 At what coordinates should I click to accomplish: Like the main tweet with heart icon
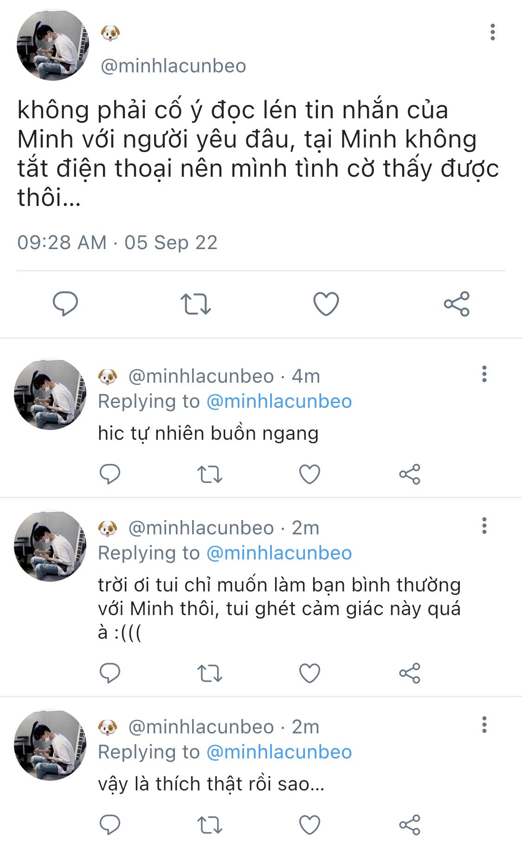click(326, 304)
